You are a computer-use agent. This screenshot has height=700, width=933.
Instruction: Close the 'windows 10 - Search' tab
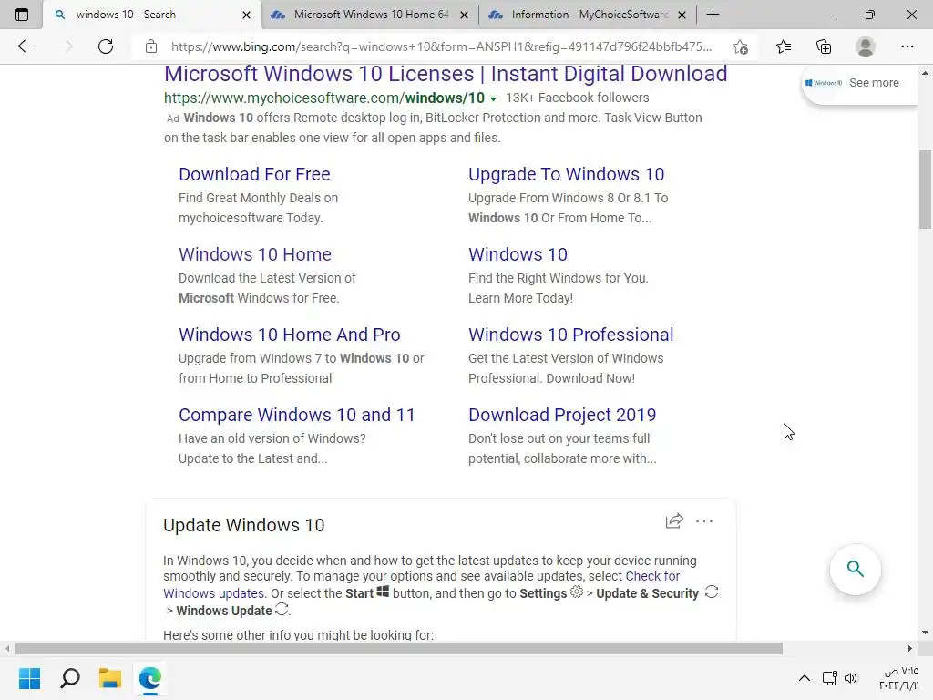(246, 15)
